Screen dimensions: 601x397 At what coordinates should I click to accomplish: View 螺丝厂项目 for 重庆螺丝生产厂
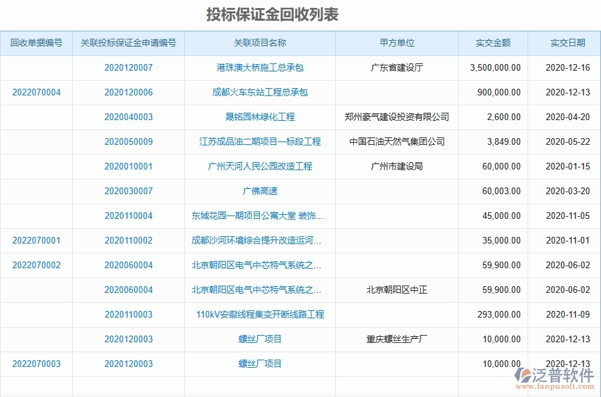click(x=260, y=339)
